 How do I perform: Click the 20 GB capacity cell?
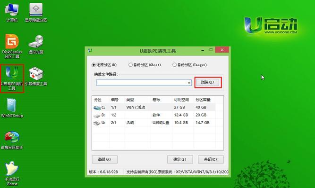click(x=201, y=115)
